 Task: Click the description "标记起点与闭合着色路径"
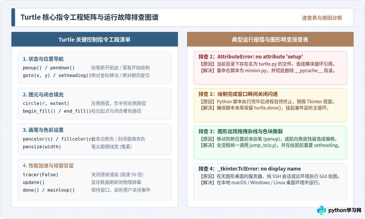[116, 111]
